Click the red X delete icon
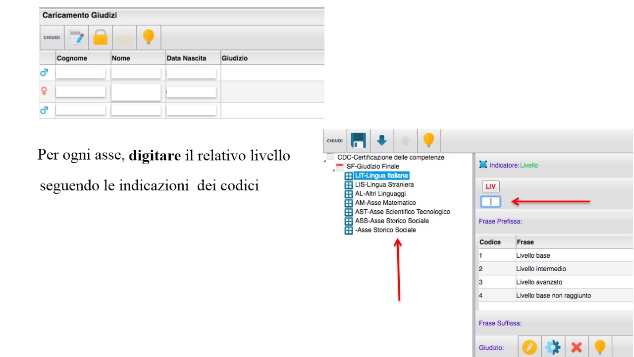Screen dimensions: 634x357 pos(576,347)
